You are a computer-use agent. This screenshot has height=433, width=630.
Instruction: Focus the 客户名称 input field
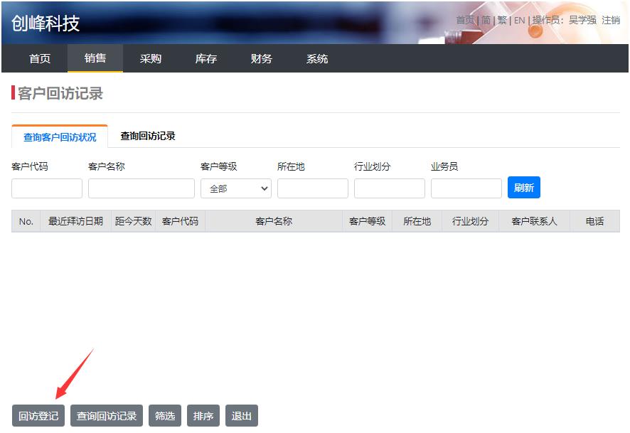[142, 188]
